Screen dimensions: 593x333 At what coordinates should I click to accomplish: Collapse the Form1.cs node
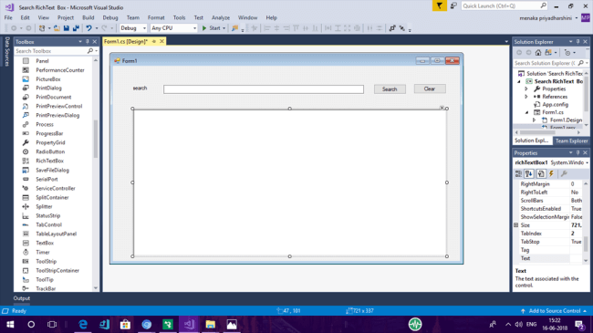(x=526, y=112)
